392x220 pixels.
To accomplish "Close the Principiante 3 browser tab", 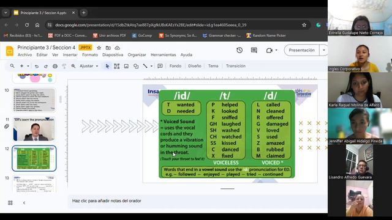I will 73,13.
